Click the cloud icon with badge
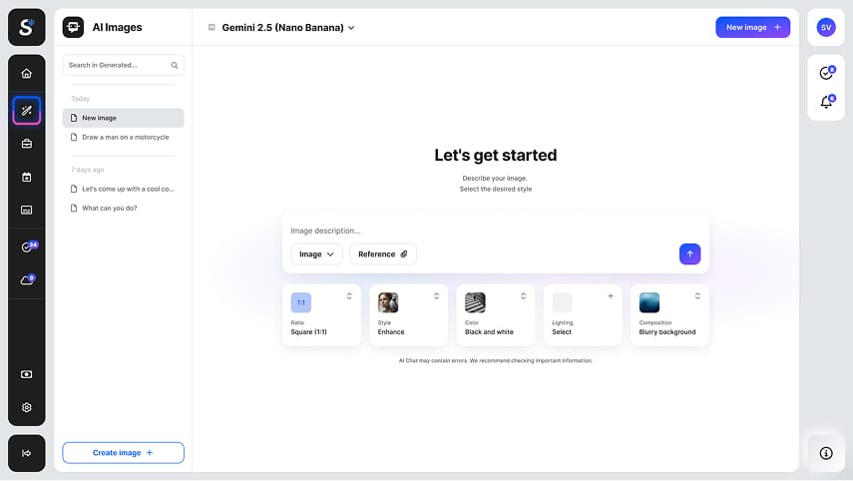This screenshot has width=853, height=481. coord(26,280)
